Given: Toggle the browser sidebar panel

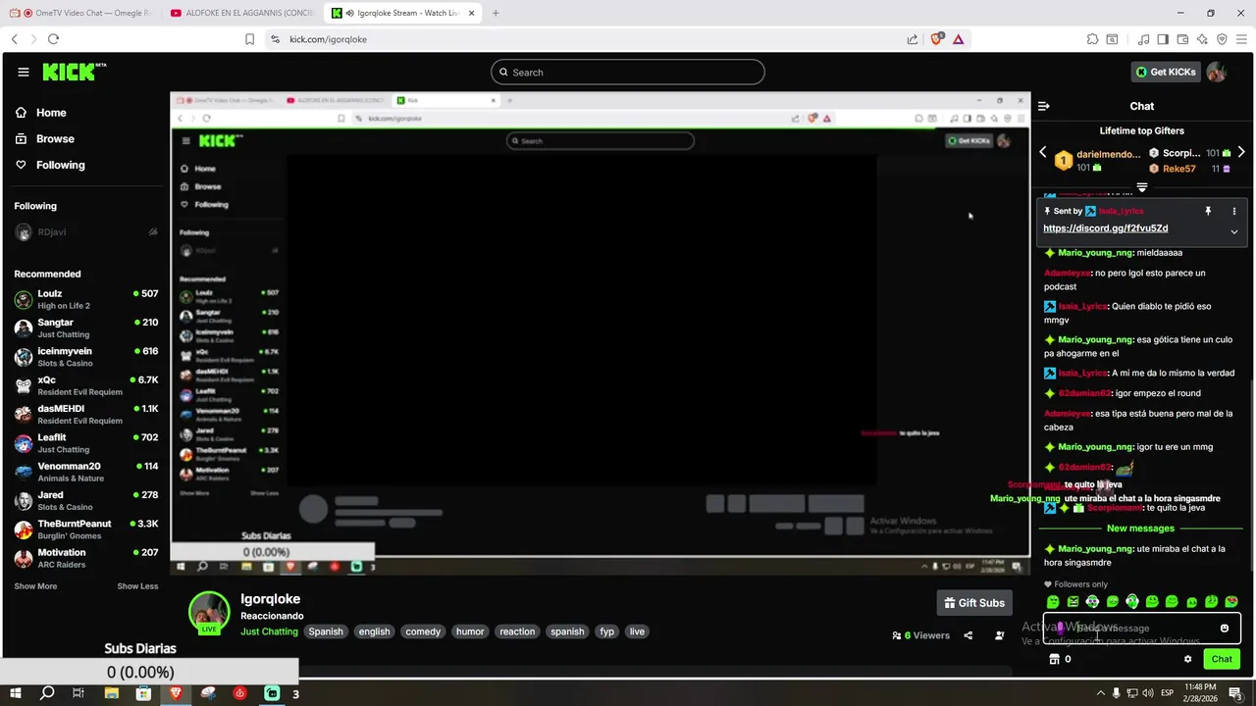Looking at the screenshot, I should 1163,39.
